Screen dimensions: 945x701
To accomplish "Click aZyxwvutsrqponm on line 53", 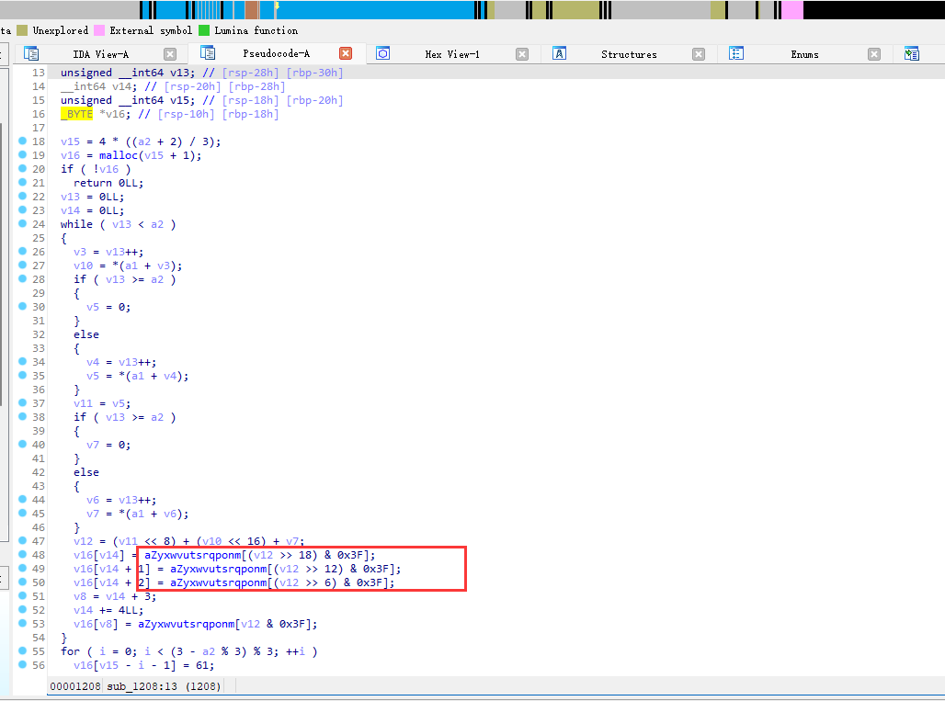I will click(187, 624).
